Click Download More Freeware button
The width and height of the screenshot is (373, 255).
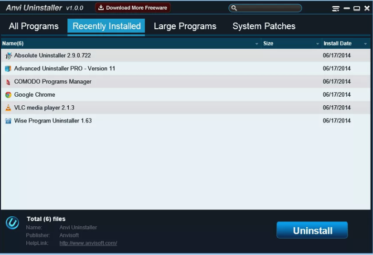tap(133, 8)
